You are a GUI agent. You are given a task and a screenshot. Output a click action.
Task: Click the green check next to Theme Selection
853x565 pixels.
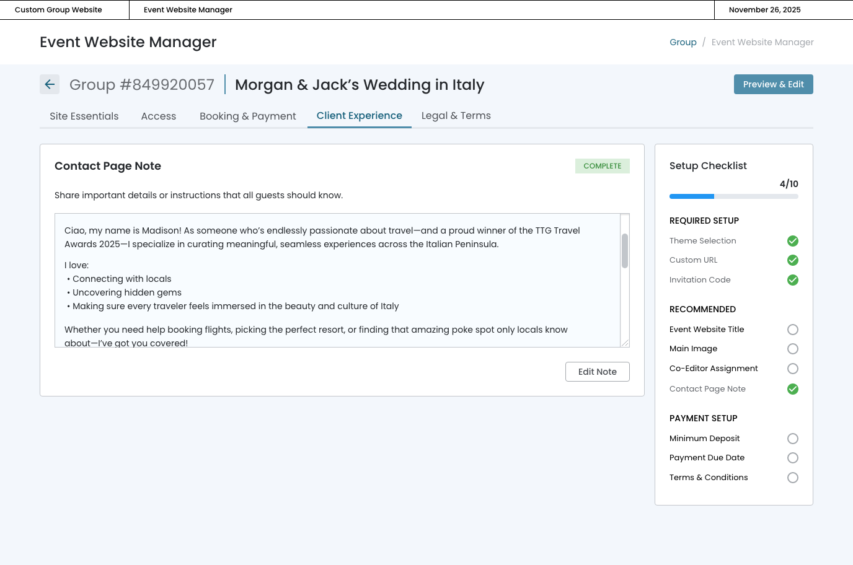pos(792,241)
